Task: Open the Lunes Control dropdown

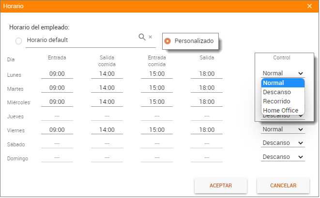Action: point(283,73)
